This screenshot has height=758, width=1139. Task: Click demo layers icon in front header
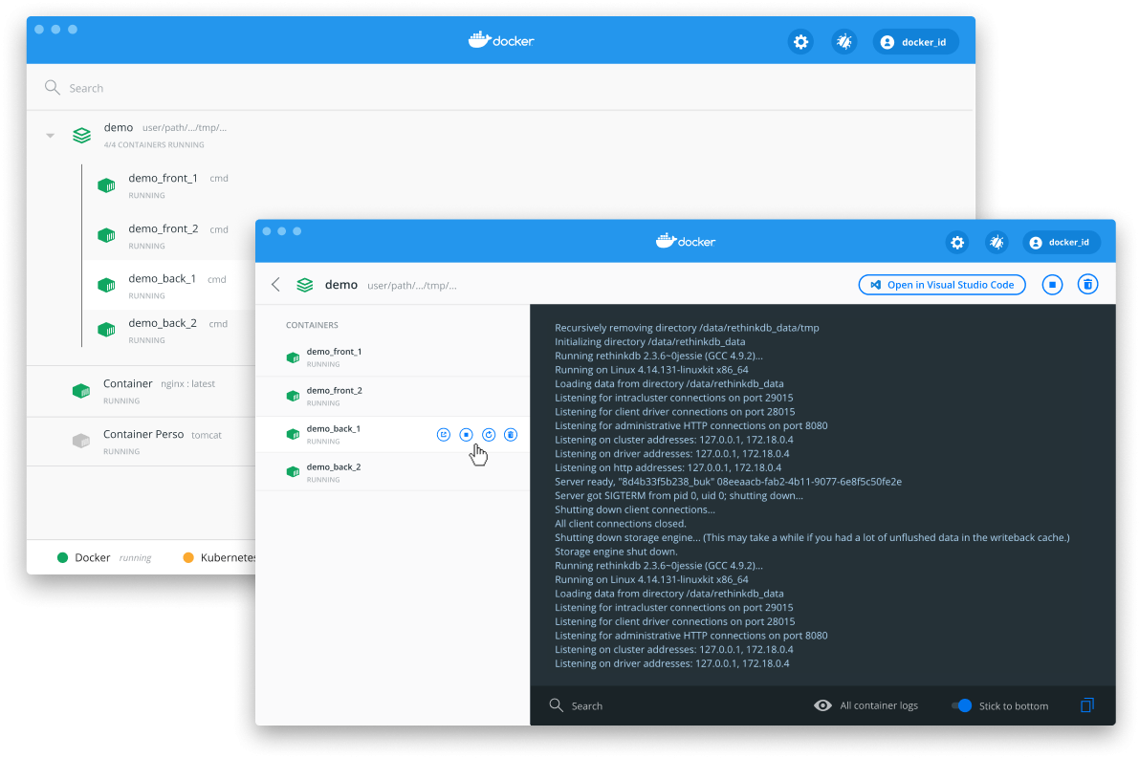click(x=305, y=285)
